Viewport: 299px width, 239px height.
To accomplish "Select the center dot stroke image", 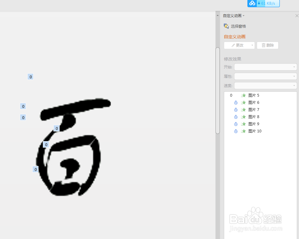I will pos(70,168).
